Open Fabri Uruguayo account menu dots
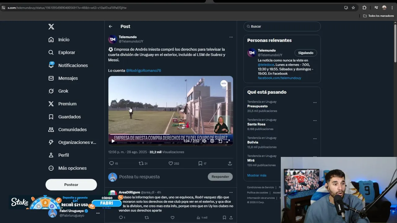 pyautogui.click(x=98, y=213)
